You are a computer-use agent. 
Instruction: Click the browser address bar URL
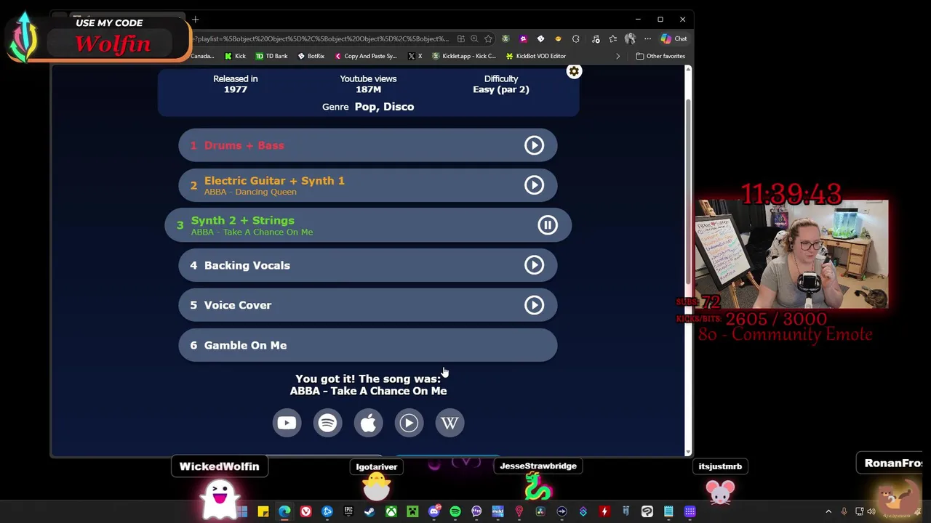(x=321, y=38)
